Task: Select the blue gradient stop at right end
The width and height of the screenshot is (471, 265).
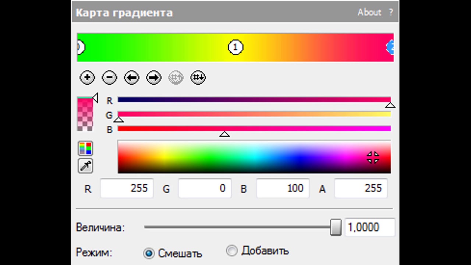Action: click(390, 47)
